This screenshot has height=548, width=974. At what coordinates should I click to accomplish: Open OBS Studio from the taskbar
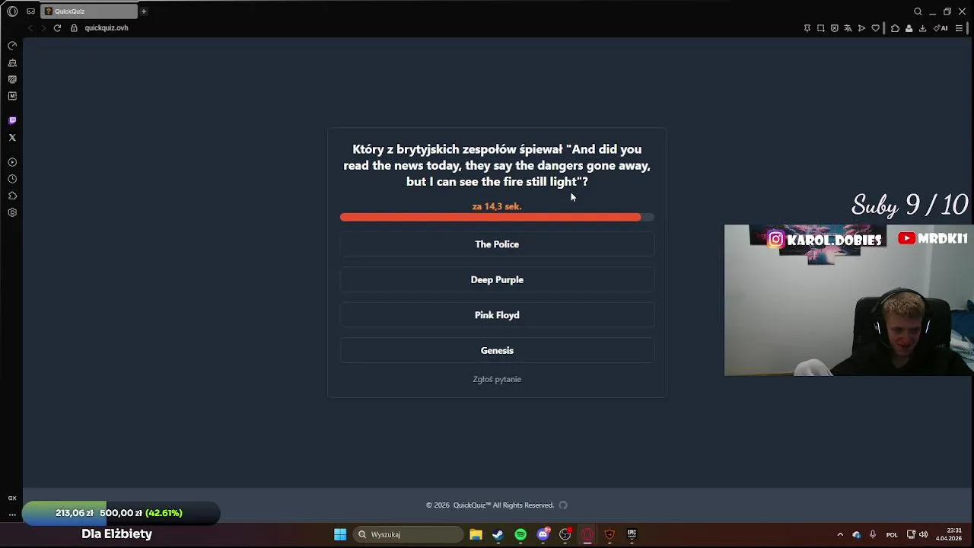(x=565, y=534)
